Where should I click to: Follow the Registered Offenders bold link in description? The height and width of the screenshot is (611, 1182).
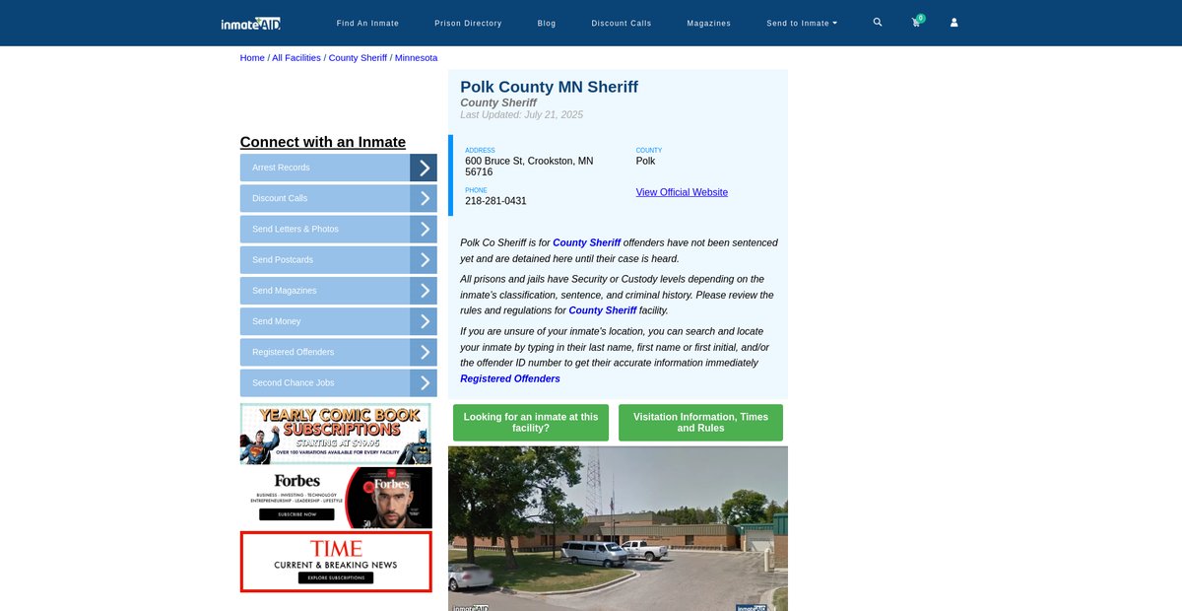point(510,378)
